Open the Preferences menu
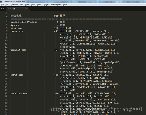 (x=56, y=5)
